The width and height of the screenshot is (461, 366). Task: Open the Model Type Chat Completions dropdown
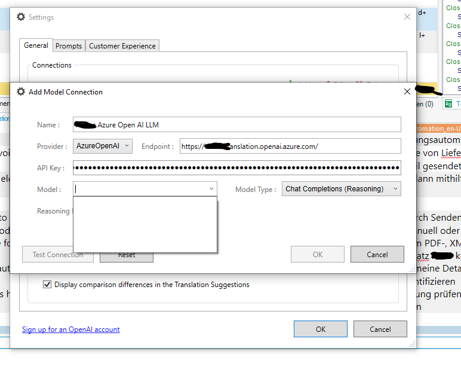pyautogui.click(x=341, y=189)
